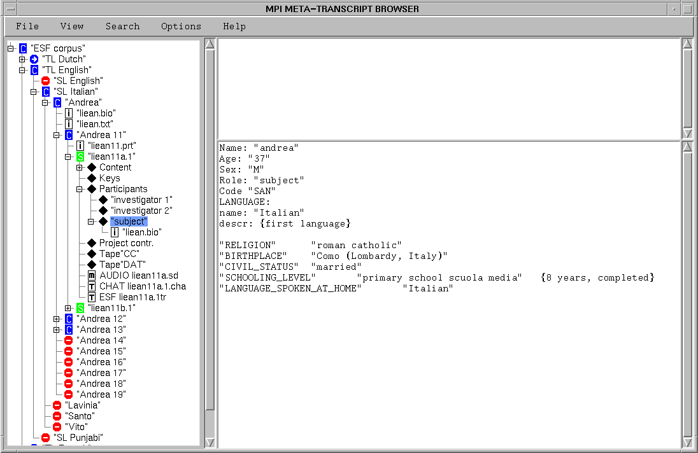Open the window menu button in title bar
The image size is (698, 453).
click(x=11, y=9)
